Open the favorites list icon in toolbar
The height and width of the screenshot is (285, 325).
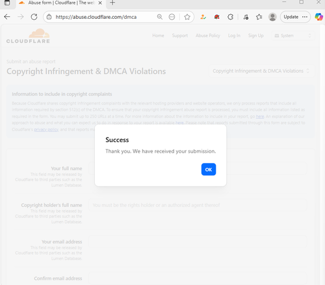click(x=259, y=17)
